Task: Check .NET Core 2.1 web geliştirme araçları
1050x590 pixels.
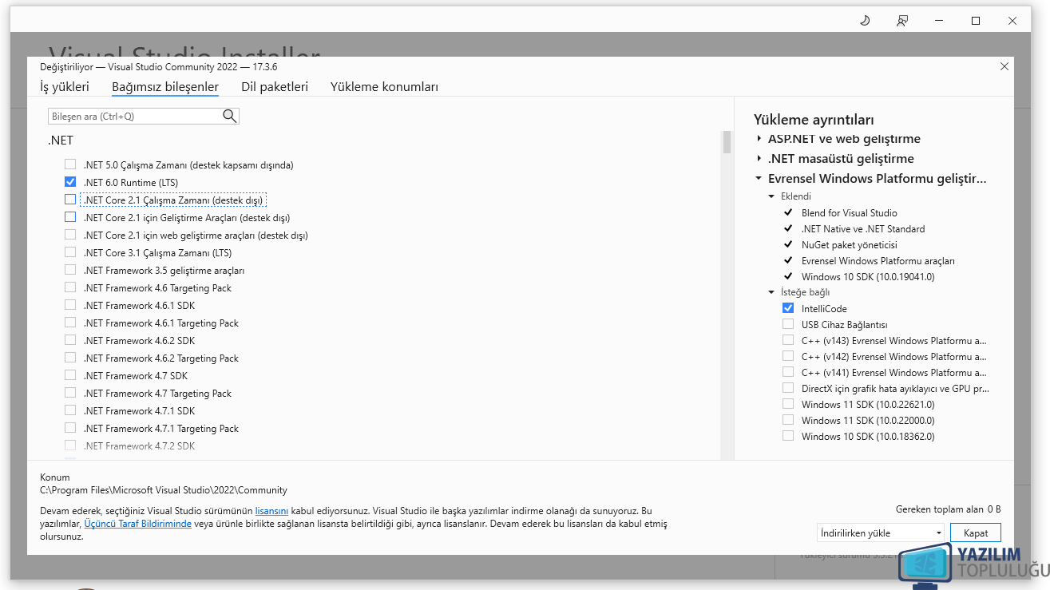Action: (x=70, y=235)
